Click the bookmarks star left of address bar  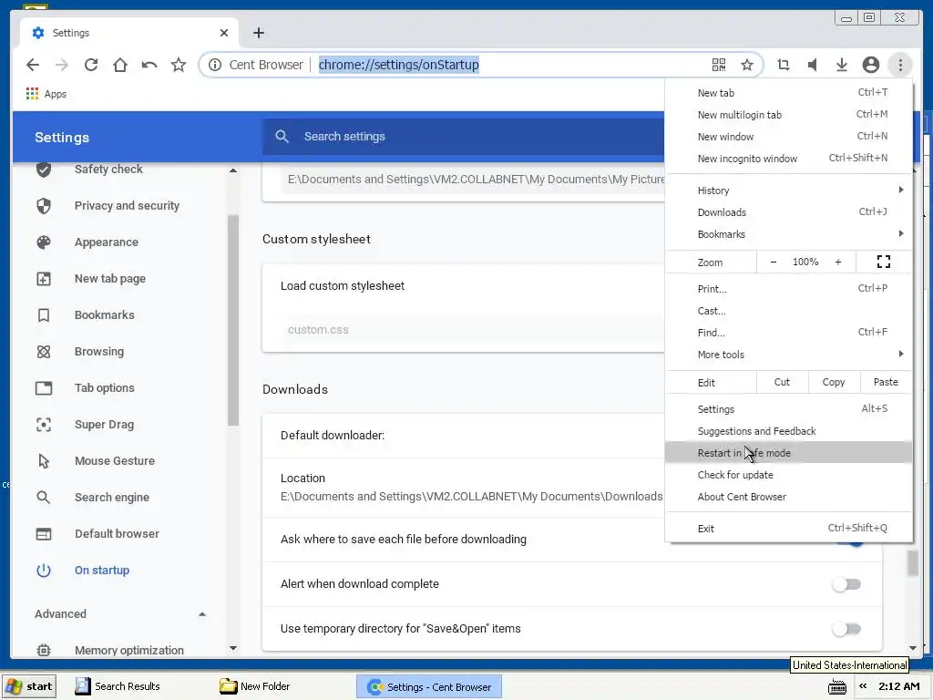tap(178, 65)
